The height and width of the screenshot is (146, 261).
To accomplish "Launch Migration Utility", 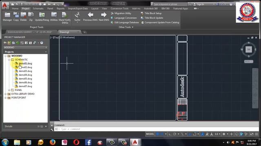I will point(121,13).
